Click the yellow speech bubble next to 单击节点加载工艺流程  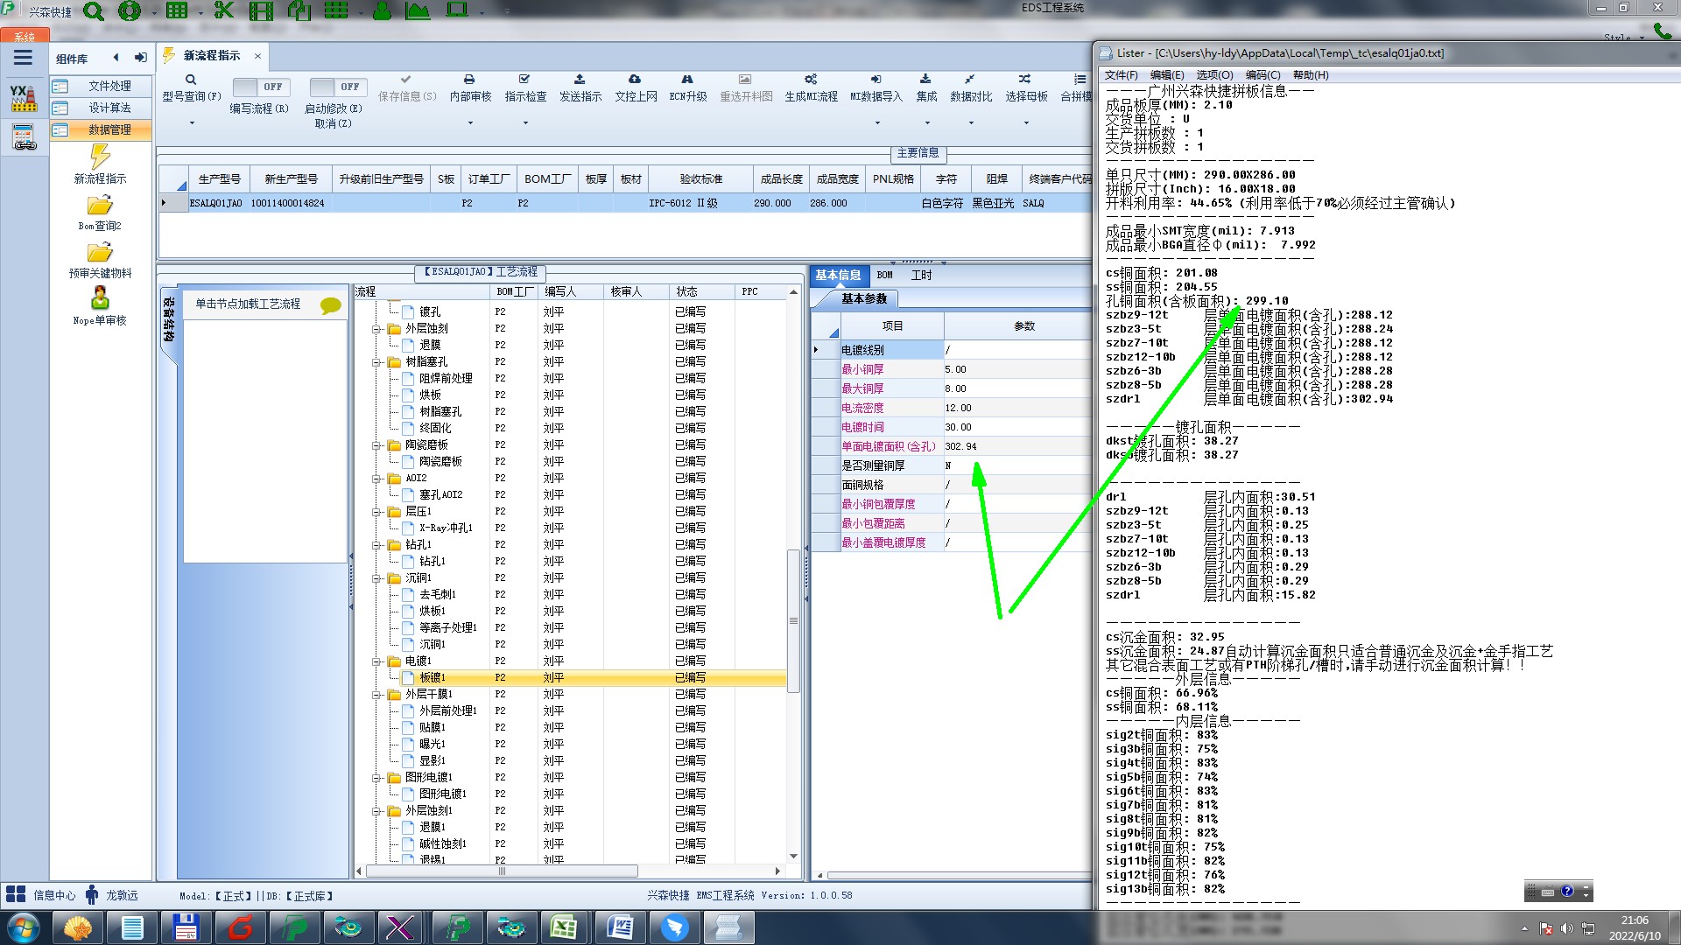(330, 305)
